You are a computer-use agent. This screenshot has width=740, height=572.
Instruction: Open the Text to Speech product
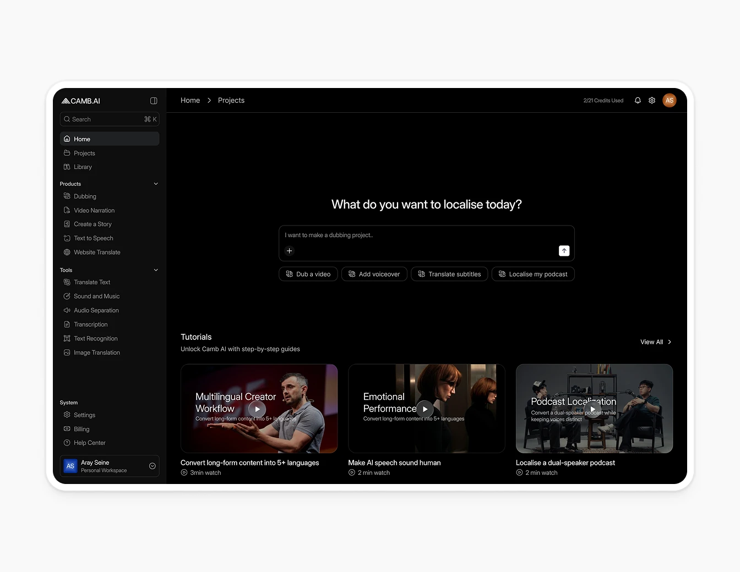coord(94,238)
